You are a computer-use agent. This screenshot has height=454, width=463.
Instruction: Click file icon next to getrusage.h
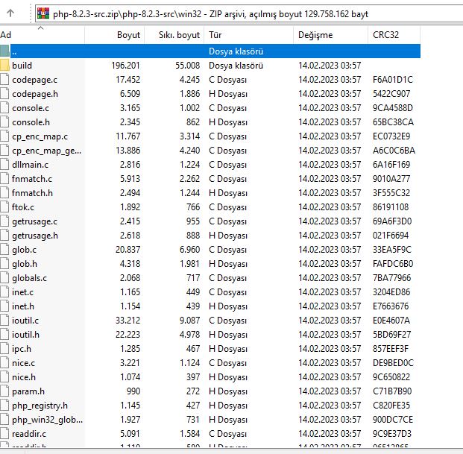tap(4, 236)
